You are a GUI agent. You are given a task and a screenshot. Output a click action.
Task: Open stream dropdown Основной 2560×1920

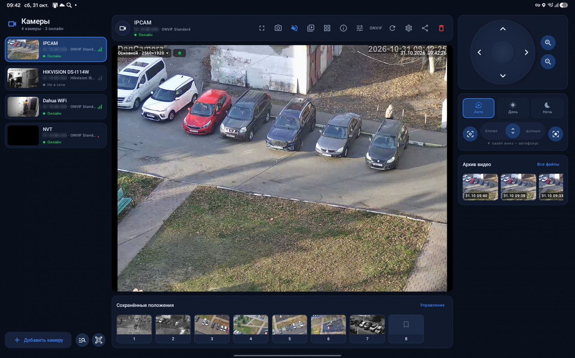pyautogui.click(x=143, y=53)
